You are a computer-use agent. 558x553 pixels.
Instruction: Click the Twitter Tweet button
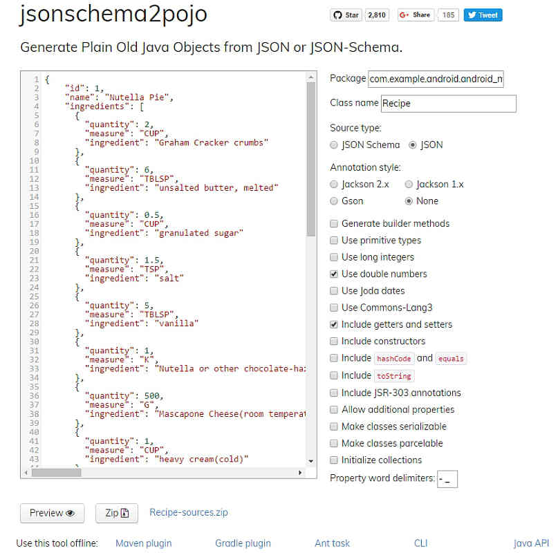tap(483, 15)
